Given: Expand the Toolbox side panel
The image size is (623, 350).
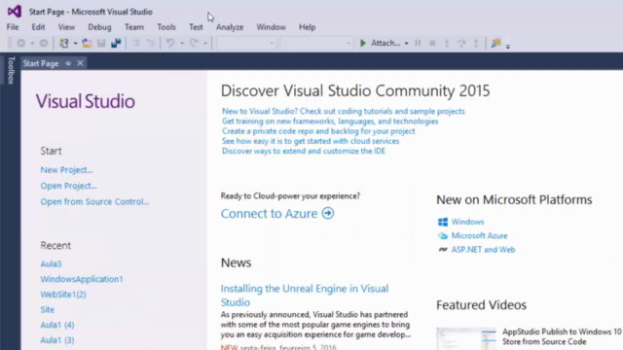Looking at the screenshot, I should [11, 70].
